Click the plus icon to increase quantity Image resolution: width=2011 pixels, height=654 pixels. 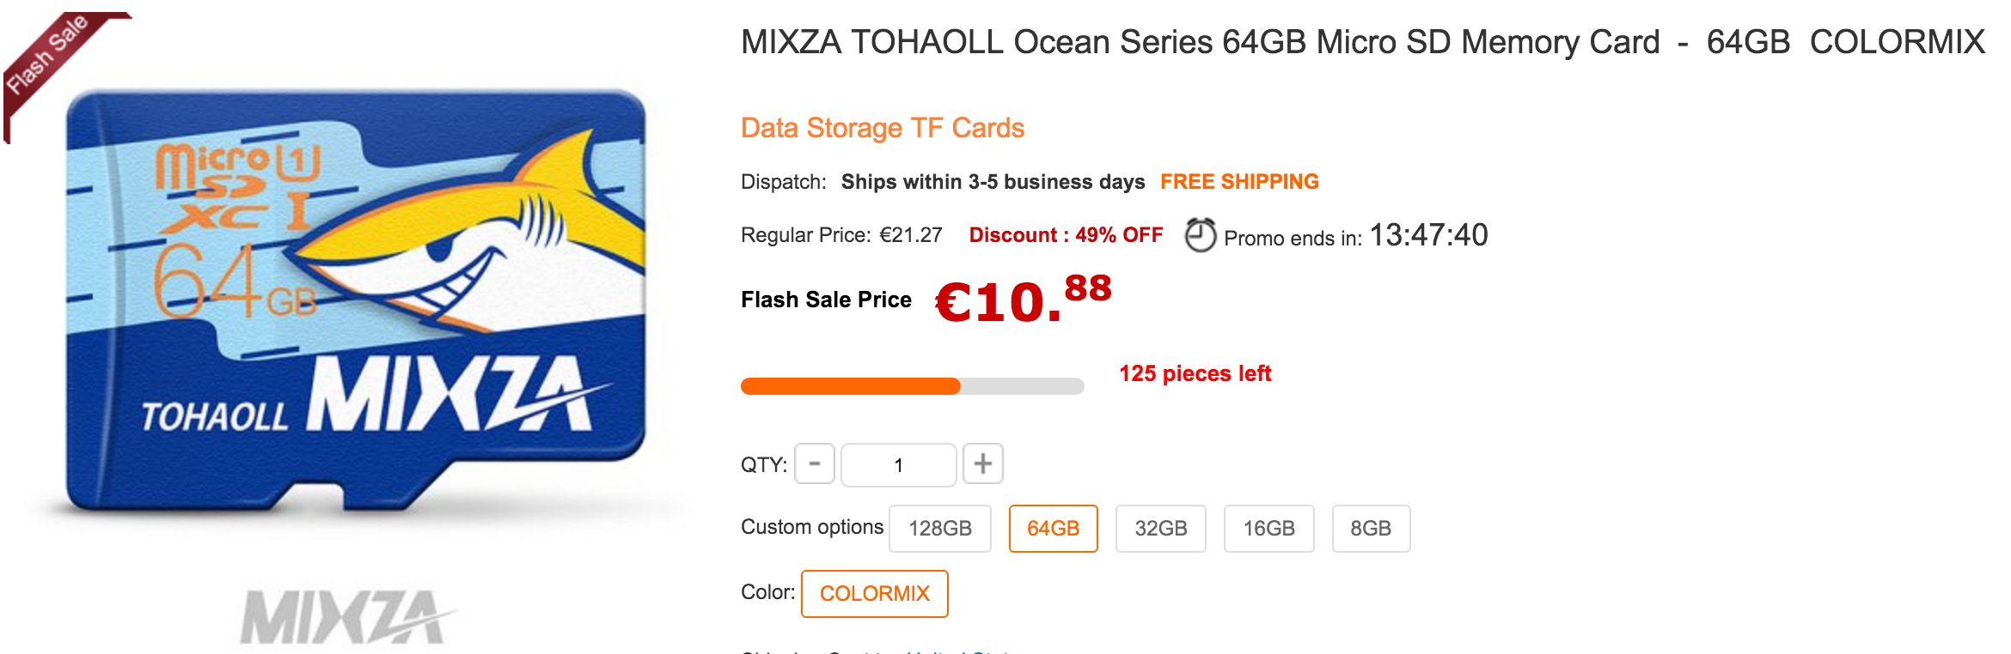click(x=983, y=464)
